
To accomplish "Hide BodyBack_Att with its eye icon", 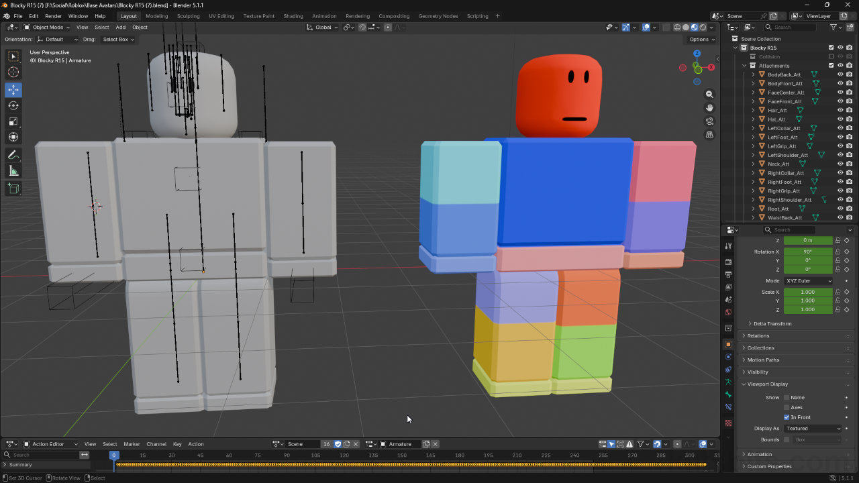I will point(840,74).
